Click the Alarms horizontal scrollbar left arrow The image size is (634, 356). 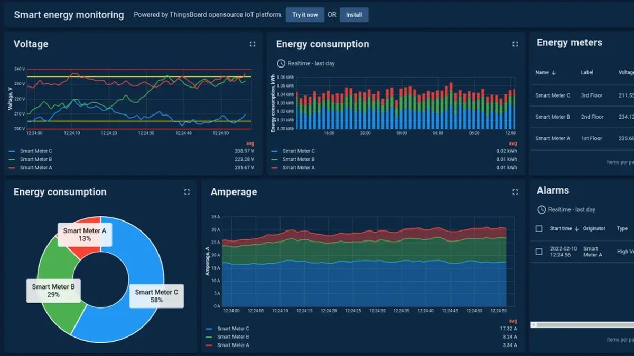(x=533, y=325)
